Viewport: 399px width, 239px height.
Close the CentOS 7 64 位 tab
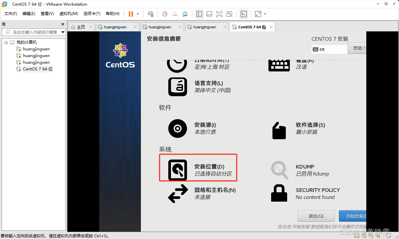[x=271, y=27]
